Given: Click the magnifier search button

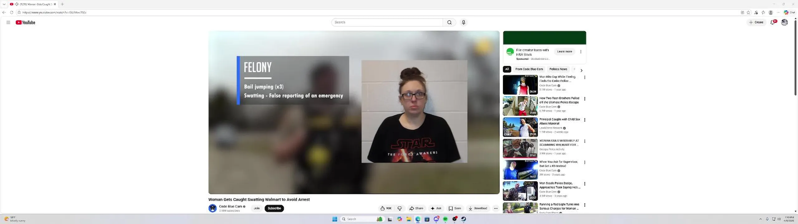Looking at the screenshot, I should click(x=449, y=22).
